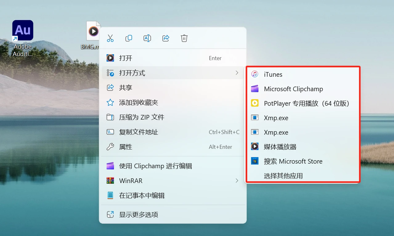This screenshot has height=236, width=394.
Task: Click the Share arrow icon in top row
Action: click(x=166, y=38)
